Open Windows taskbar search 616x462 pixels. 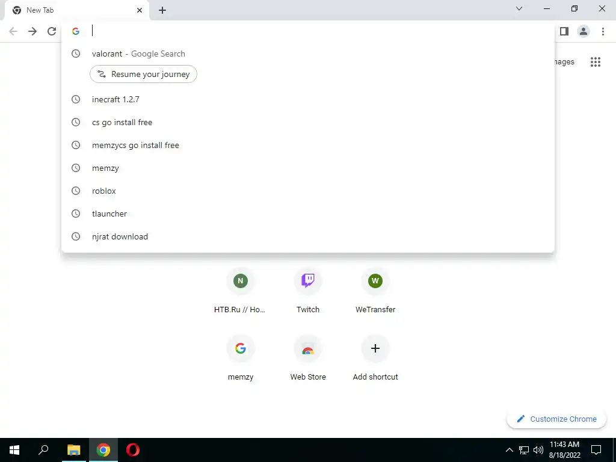click(x=43, y=450)
